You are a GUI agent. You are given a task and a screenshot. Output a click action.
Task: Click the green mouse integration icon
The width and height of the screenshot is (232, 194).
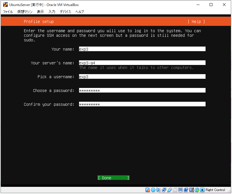[x=197, y=190]
